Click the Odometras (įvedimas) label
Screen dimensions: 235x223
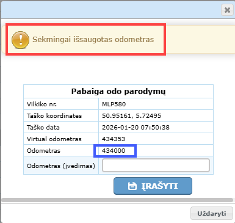coord(61,166)
